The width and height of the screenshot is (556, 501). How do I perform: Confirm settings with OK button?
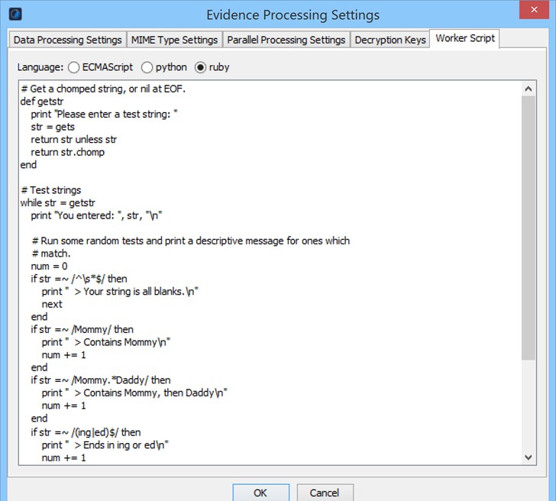tap(260, 493)
